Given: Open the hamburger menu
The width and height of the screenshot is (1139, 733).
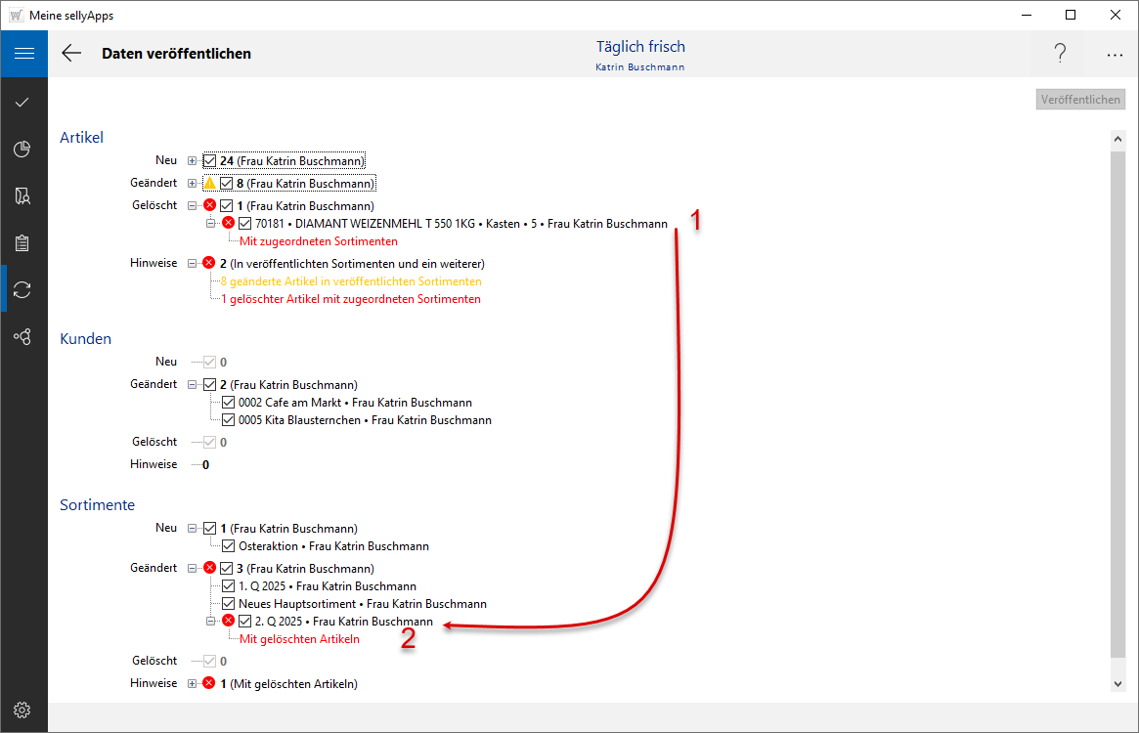Looking at the screenshot, I should pos(24,53).
